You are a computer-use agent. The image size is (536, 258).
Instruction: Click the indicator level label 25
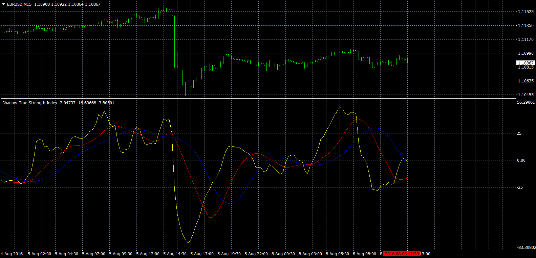pyautogui.click(x=519, y=133)
